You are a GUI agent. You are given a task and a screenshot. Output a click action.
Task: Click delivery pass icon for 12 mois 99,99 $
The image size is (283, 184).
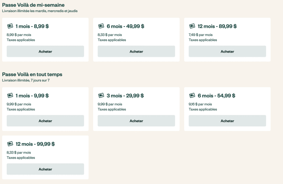point(10,144)
